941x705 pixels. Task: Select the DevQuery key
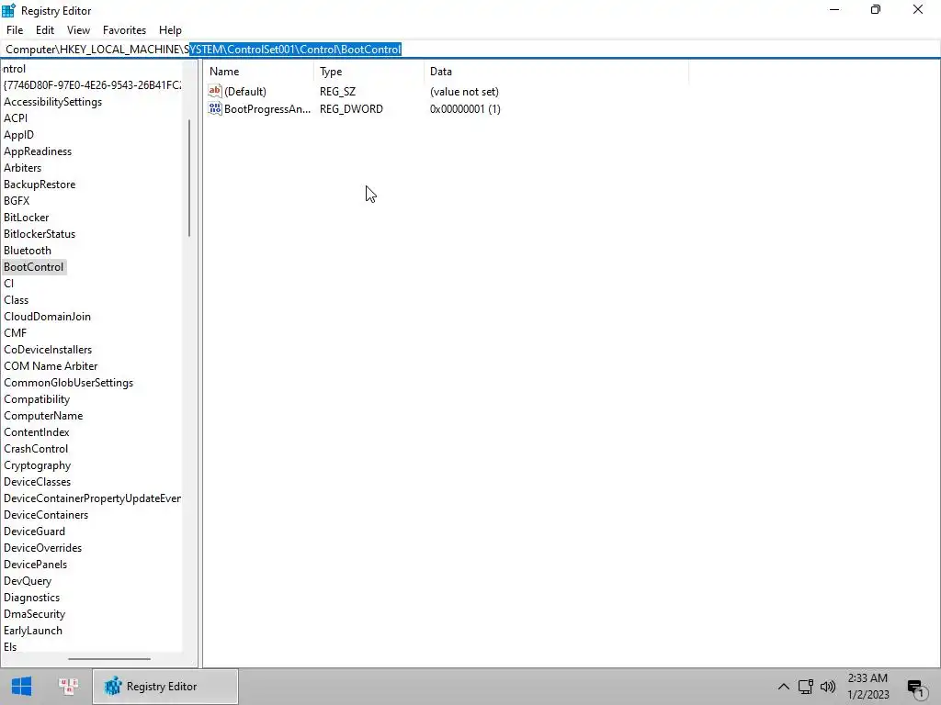coord(28,581)
